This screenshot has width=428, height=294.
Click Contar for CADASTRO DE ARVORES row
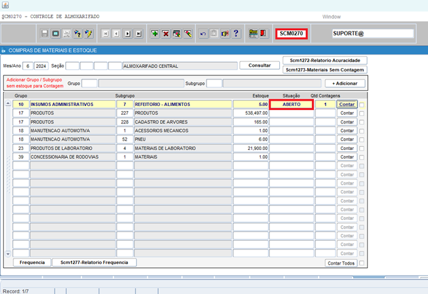(x=347, y=122)
